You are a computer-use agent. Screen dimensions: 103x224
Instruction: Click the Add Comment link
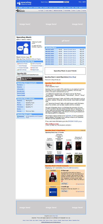pyautogui.click(x=73, y=168)
